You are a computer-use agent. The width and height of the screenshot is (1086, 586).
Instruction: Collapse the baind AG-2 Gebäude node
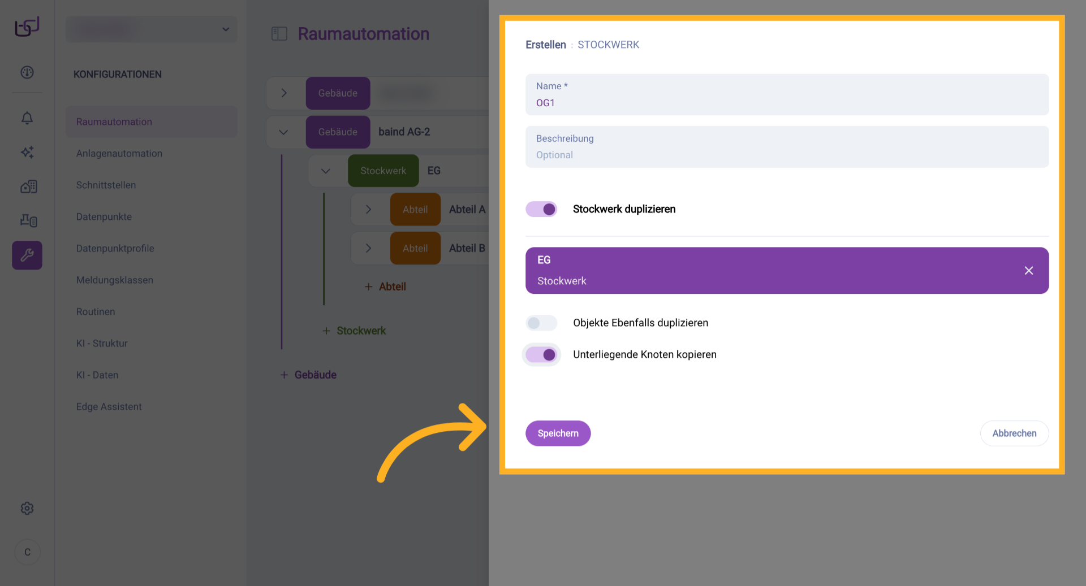(284, 132)
